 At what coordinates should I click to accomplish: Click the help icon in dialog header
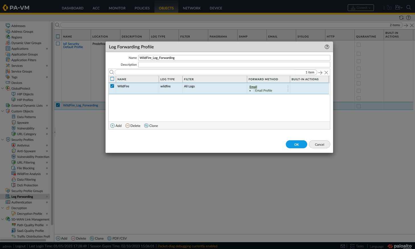point(327,47)
